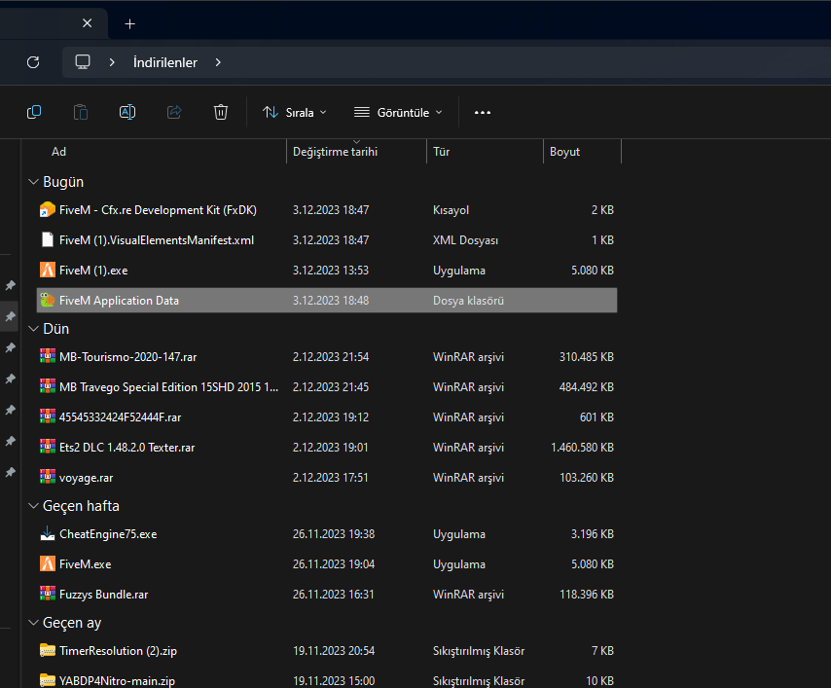Click the Rename icon in toolbar
Image resolution: width=831 pixels, height=688 pixels.
(127, 112)
